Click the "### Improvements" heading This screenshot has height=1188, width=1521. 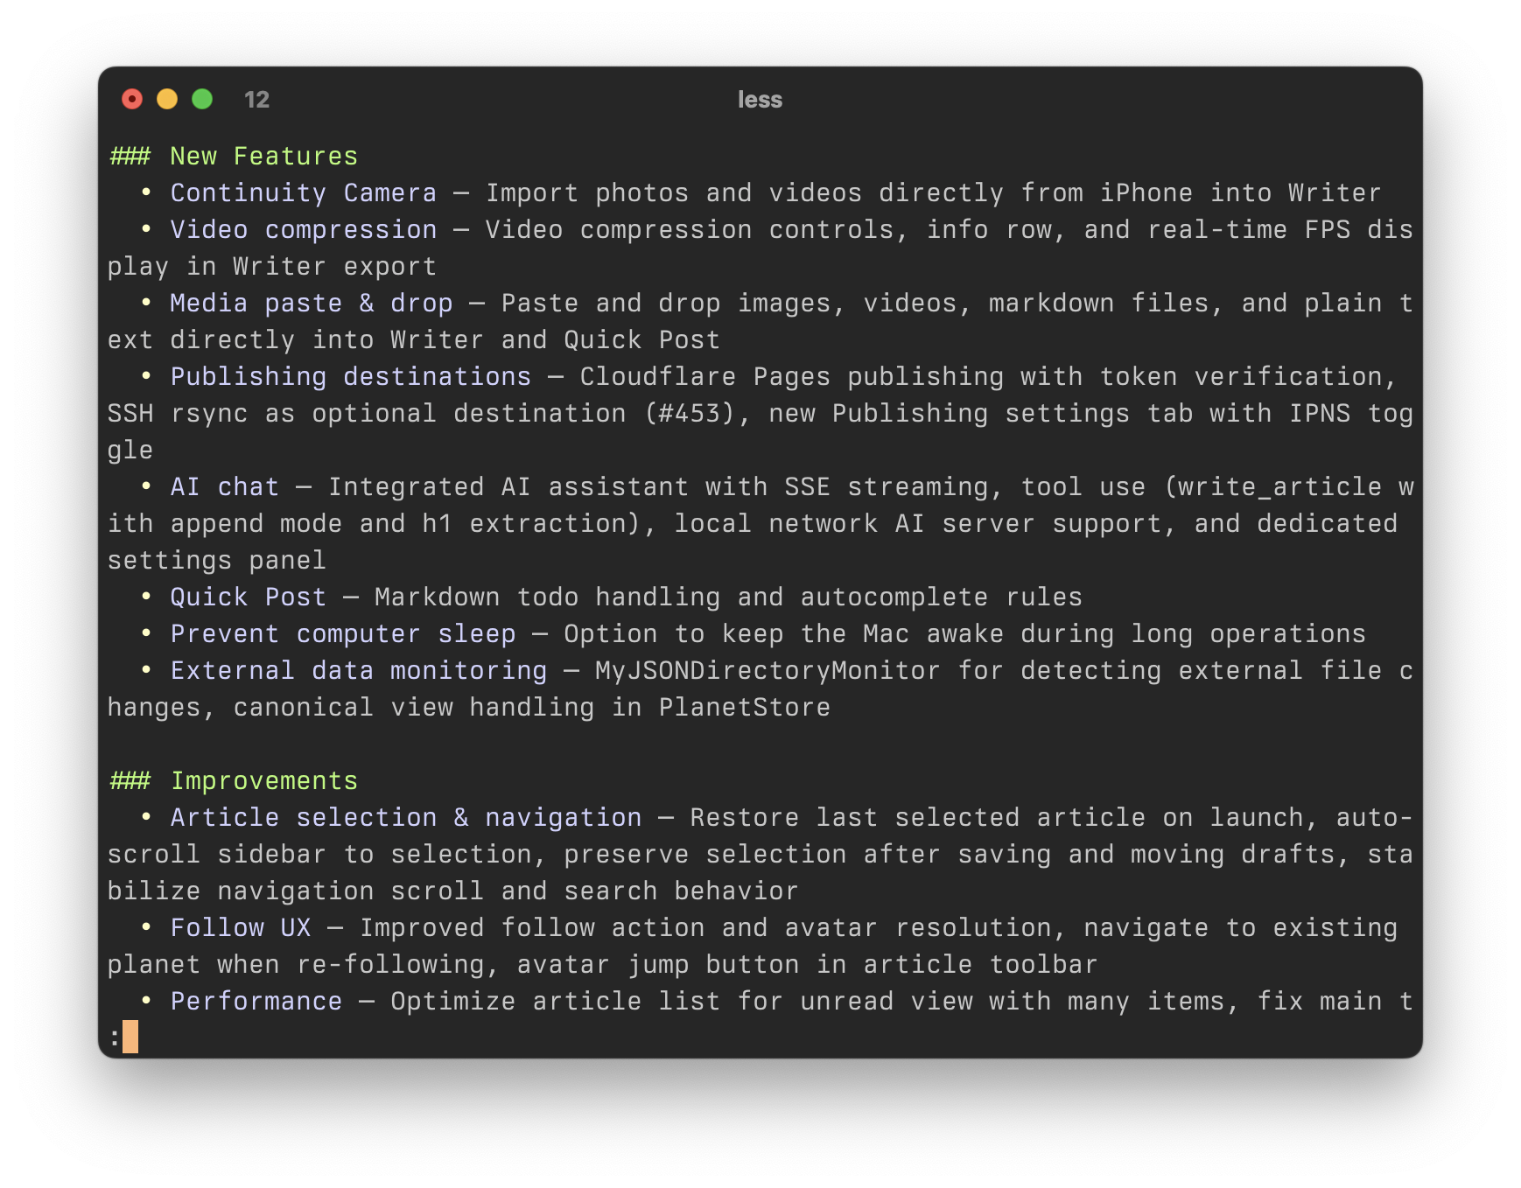tap(234, 781)
